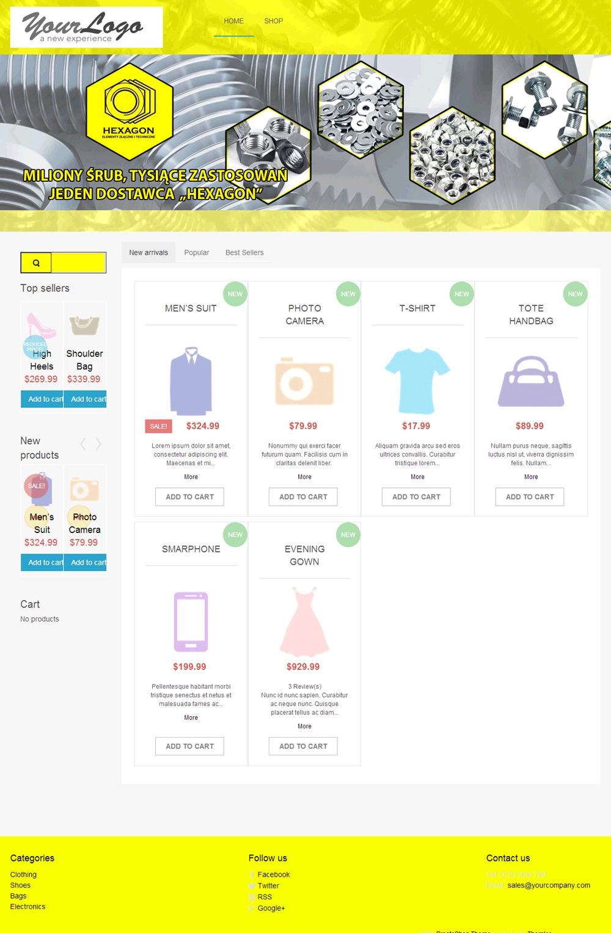Click the Your Logo site logo
The width and height of the screenshot is (611, 933).
tap(86, 27)
